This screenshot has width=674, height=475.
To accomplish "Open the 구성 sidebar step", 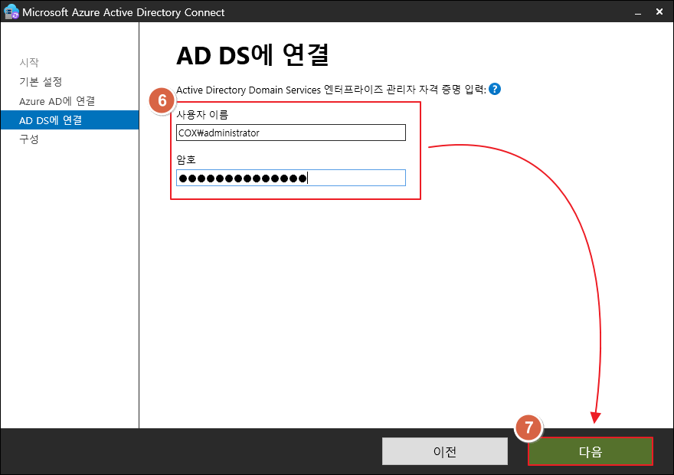I will [29, 139].
